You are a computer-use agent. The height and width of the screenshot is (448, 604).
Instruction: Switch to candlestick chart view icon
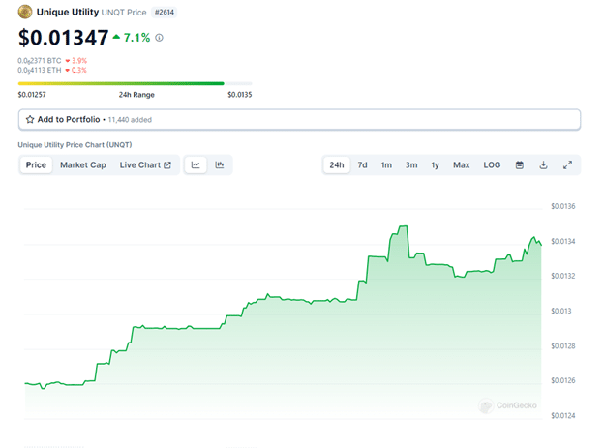(x=220, y=165)
